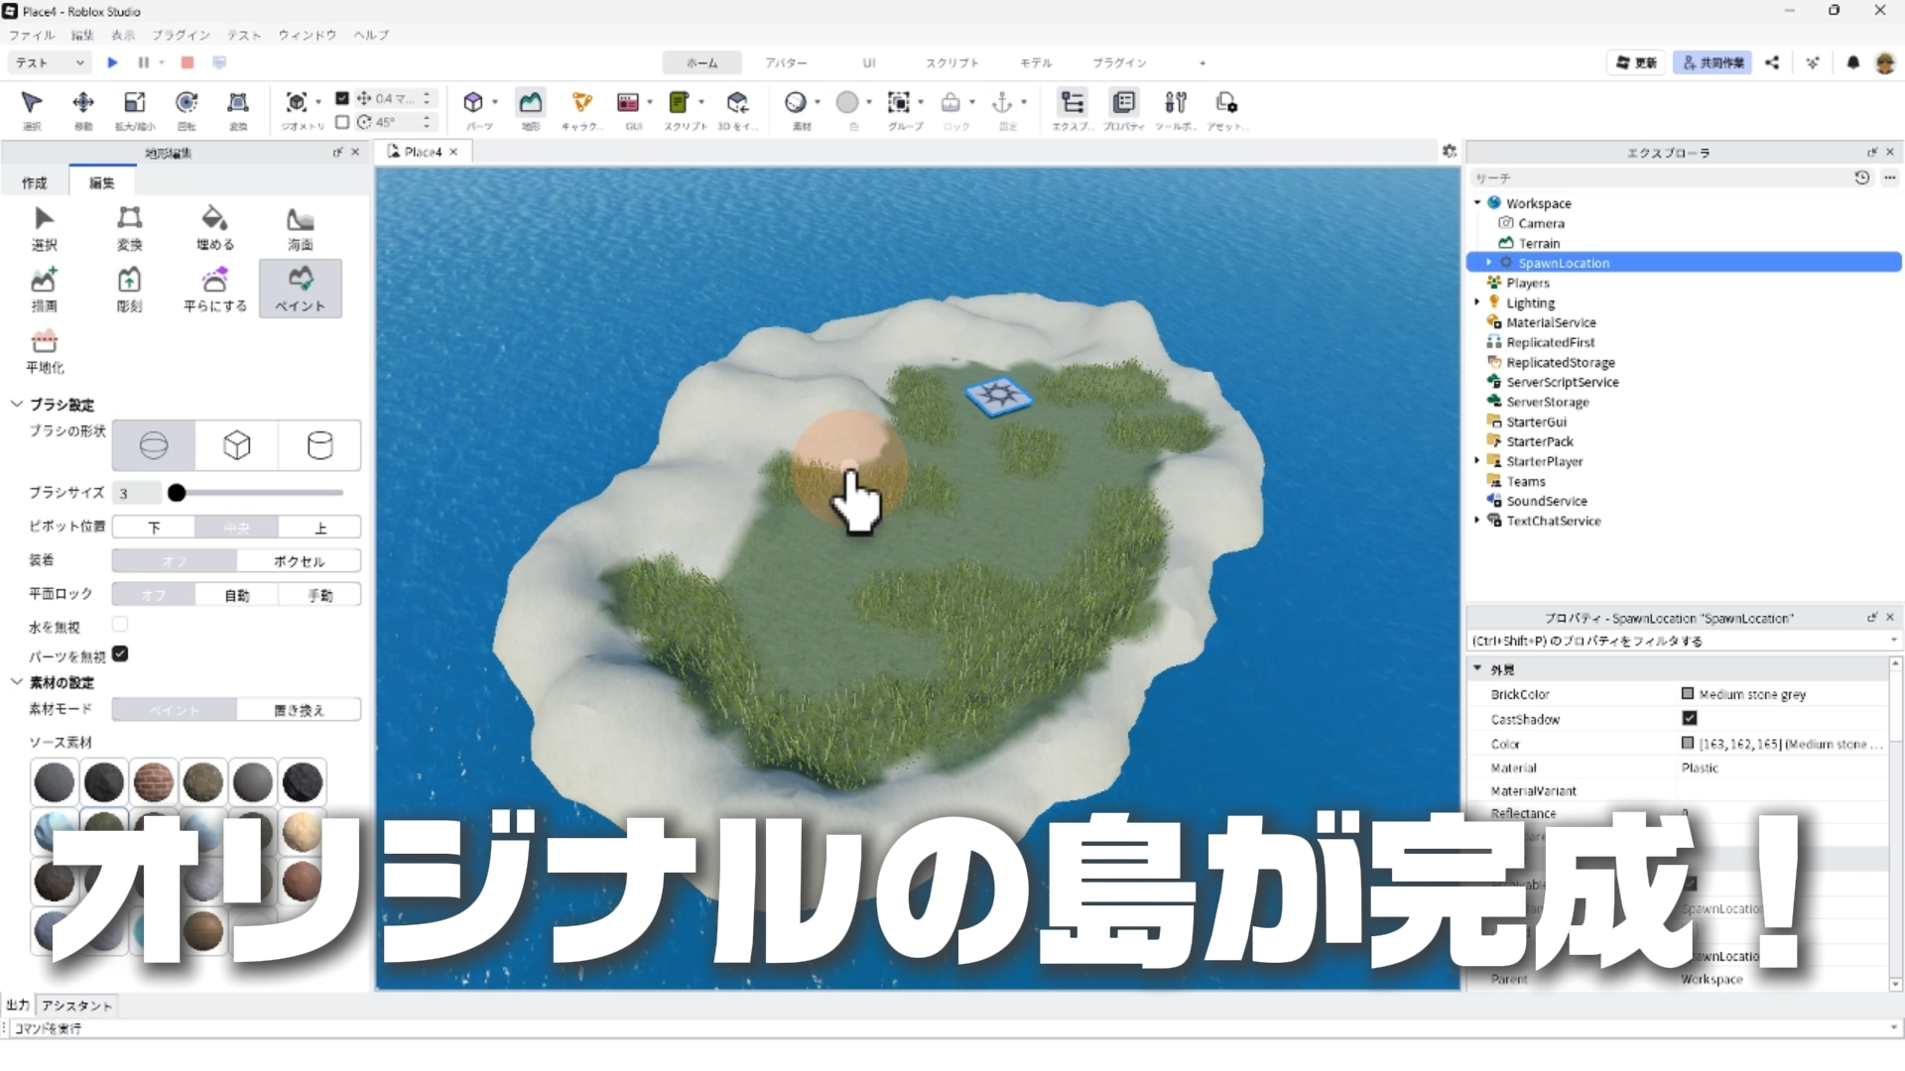Select the 彫刻 (Sculpt) terrain tool

[129, 289]
